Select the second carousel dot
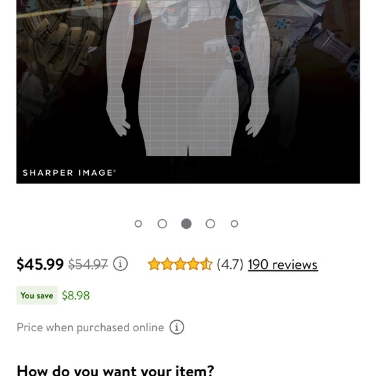This screenshot has width=376, height=376. [162, 224]
